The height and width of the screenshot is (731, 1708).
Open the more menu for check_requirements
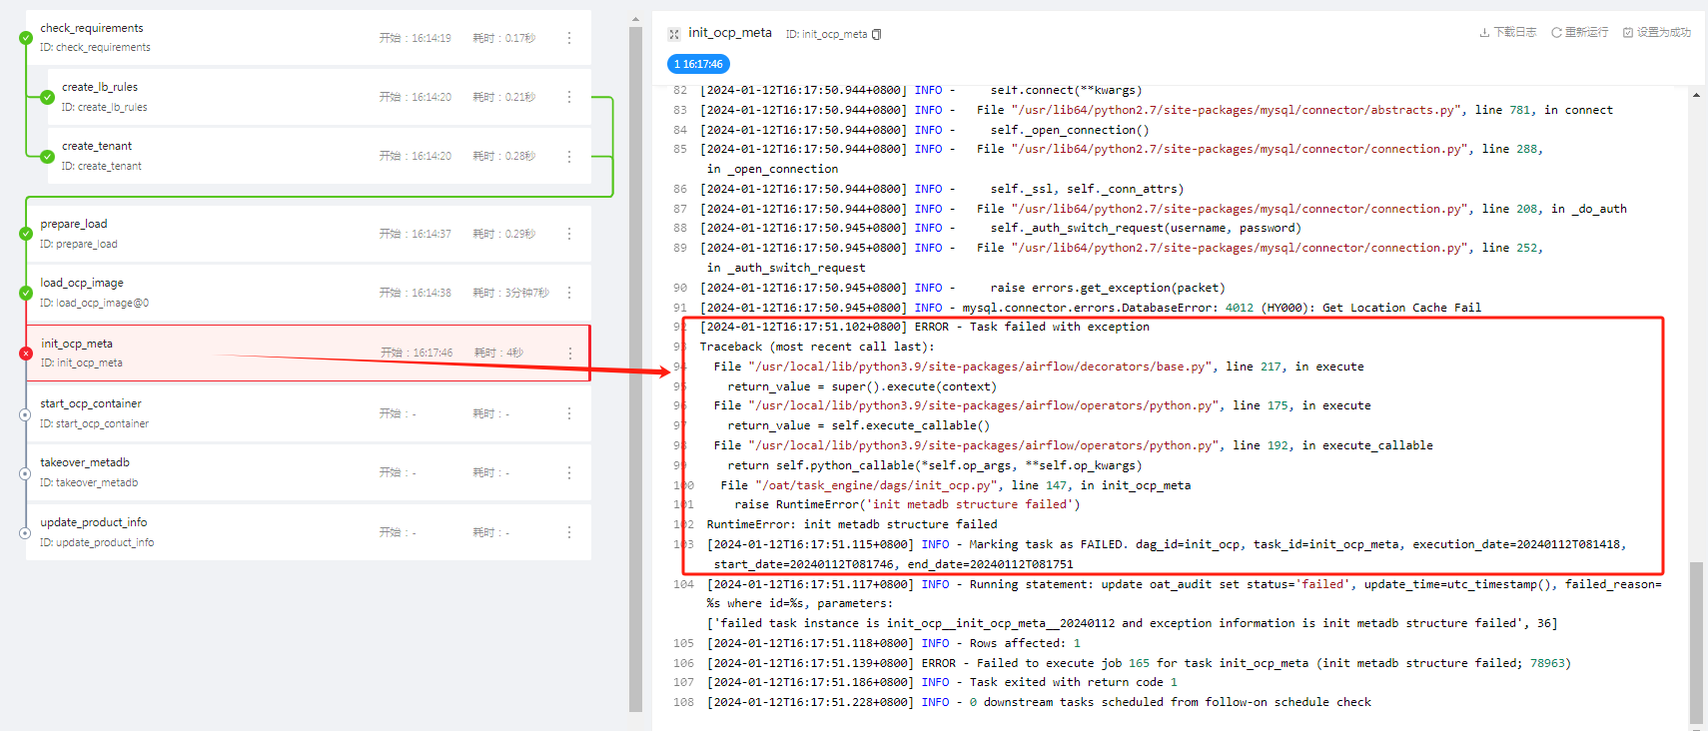[569, 38]
